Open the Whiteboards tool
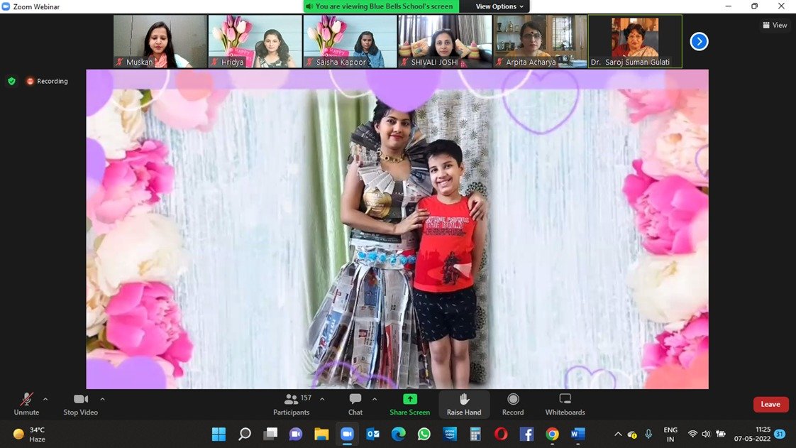796x448 pixels. tap(565, 404)
